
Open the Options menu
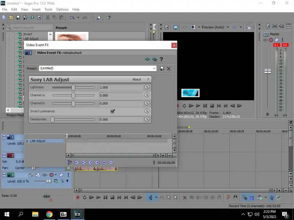coord(62,9)
